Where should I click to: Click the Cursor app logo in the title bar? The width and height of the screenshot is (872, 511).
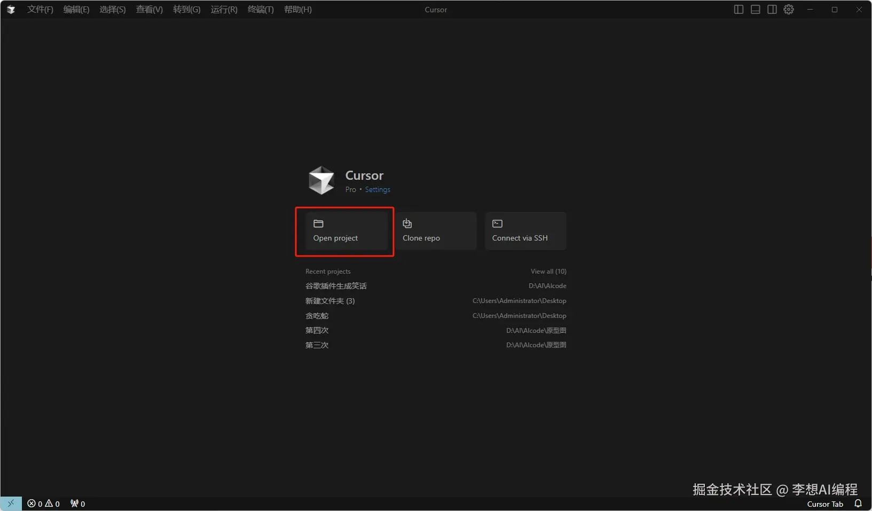(x=11, y=10)
